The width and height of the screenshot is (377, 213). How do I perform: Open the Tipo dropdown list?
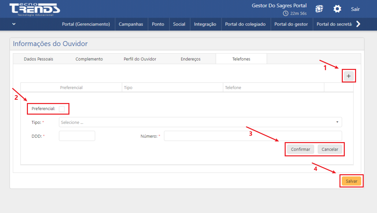click(x=200, y=122)
